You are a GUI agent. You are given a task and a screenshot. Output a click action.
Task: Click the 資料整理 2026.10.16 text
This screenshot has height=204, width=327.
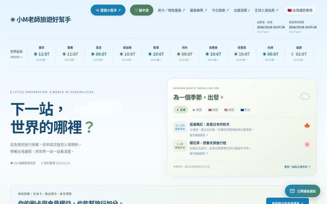click(x=55, y=163)
